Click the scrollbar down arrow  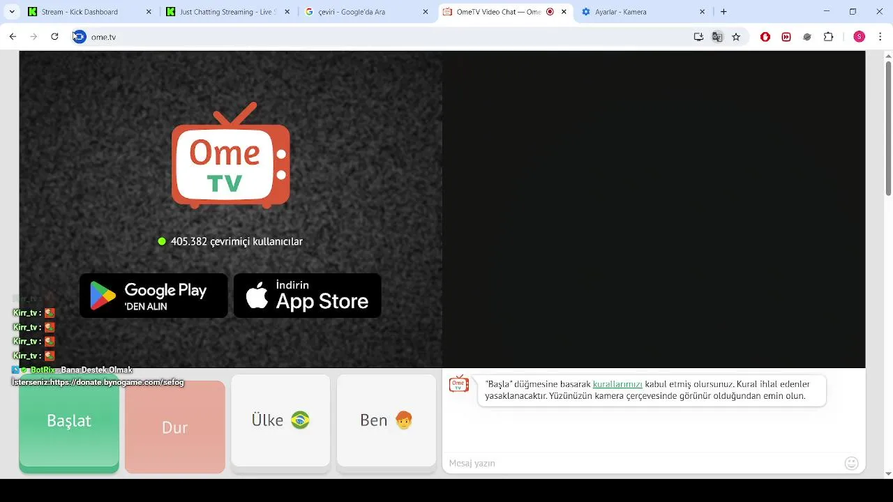click(x=888, y=473)
